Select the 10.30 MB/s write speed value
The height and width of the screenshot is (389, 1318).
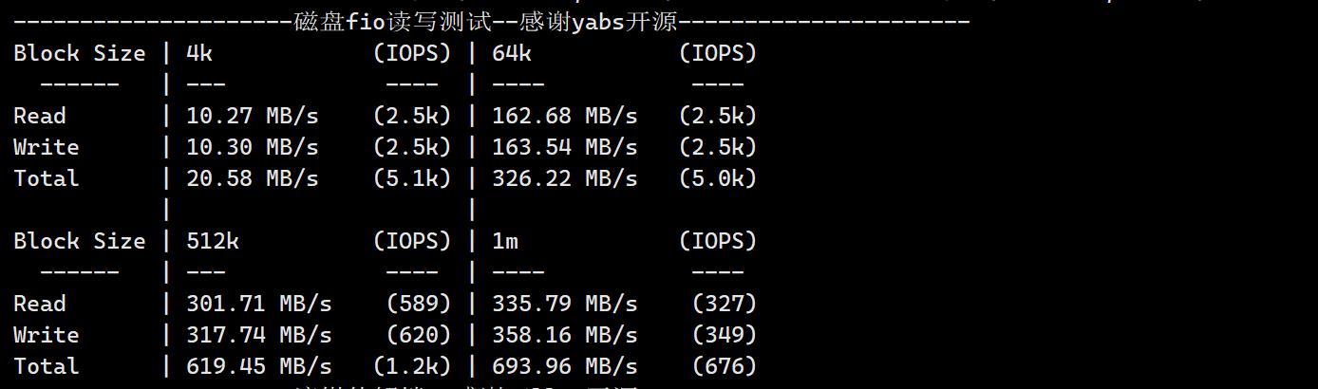253,147
